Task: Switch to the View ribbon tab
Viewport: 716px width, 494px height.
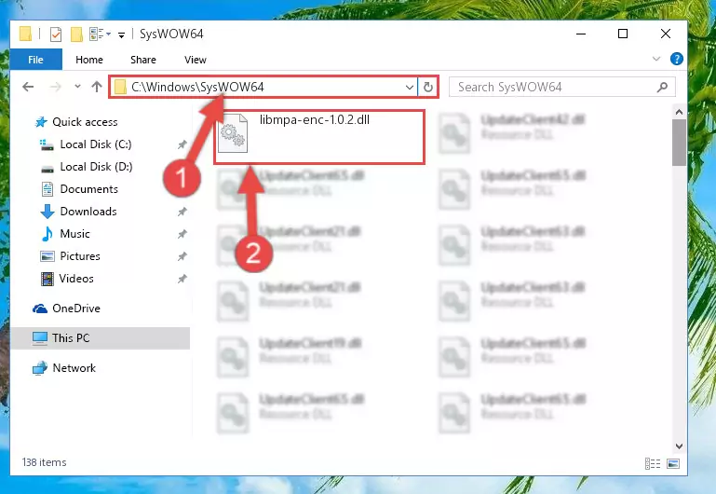Action: 195,60
